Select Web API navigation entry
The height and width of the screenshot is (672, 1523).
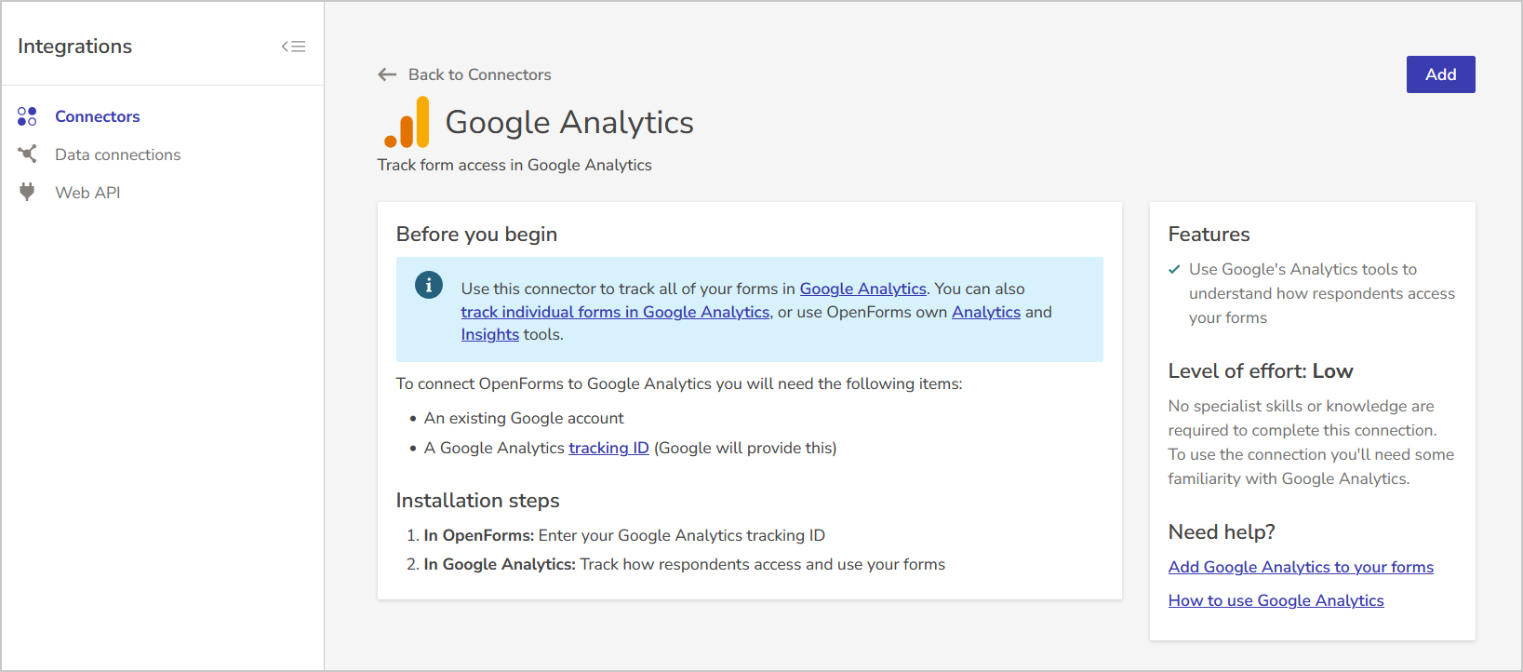pyautogui.click(x=87, y=192)
